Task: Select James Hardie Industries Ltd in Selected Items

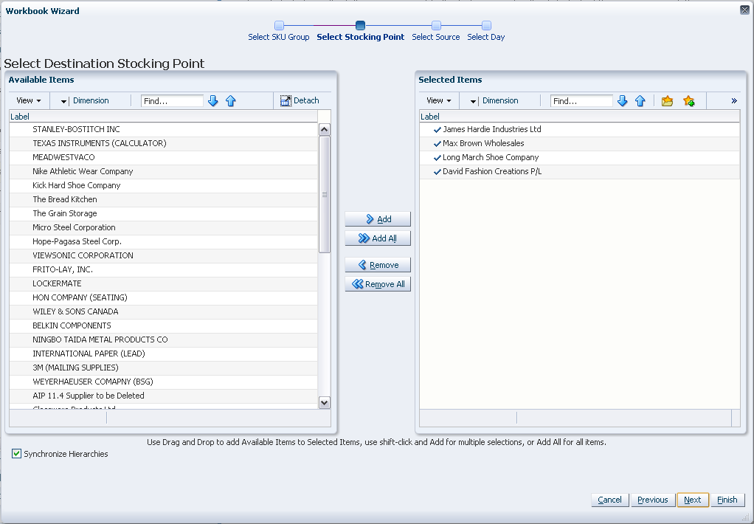Action: tap(579, 129)
